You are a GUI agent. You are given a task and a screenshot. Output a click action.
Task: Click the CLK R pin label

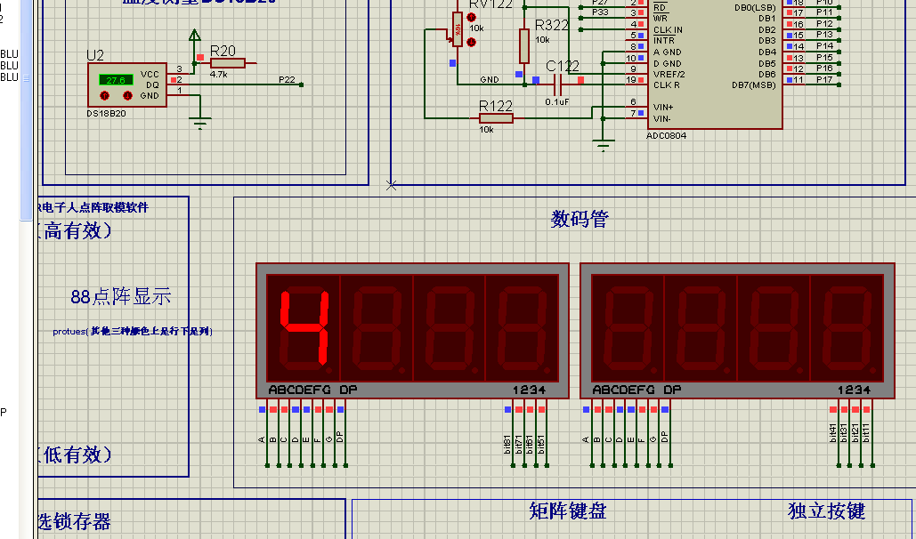tap(667, 85)
